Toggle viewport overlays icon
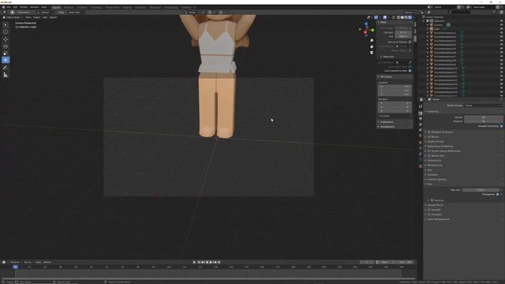The height and width of the screenshot is (284, 505). pos(385,17)
